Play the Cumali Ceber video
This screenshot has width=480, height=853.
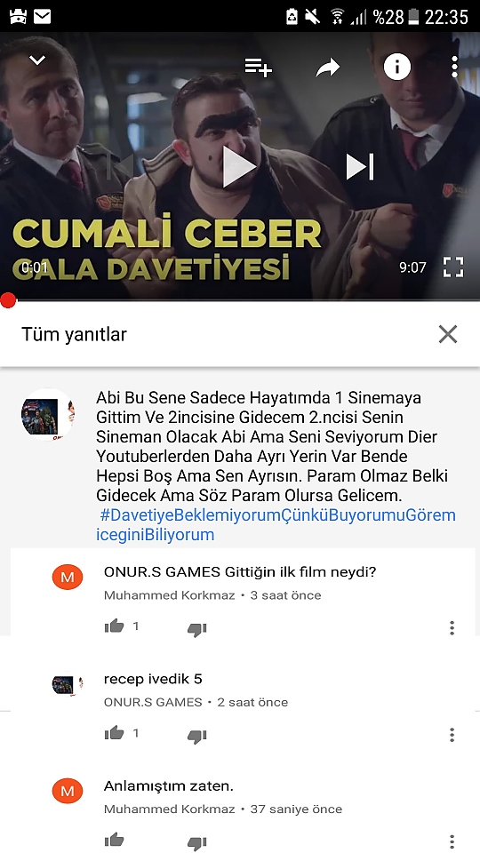pos(239,166)
